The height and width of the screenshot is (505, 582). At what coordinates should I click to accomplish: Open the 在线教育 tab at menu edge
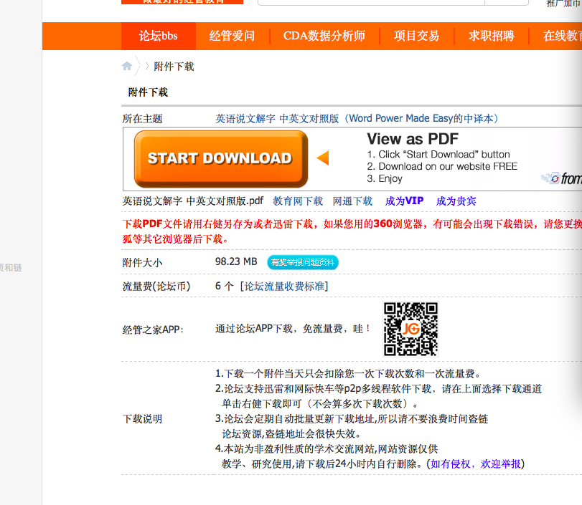tap(561, 36)
